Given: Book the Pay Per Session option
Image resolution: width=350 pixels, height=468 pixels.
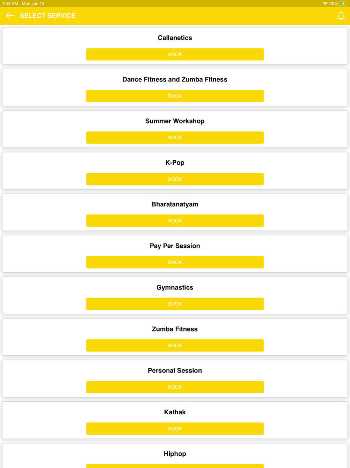Looking at the screenshot, I should pos(175,262).
